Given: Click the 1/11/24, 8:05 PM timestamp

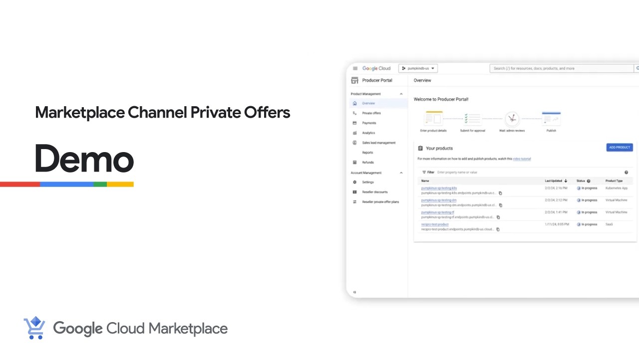Looking at the screenshot, I should 556,224.
